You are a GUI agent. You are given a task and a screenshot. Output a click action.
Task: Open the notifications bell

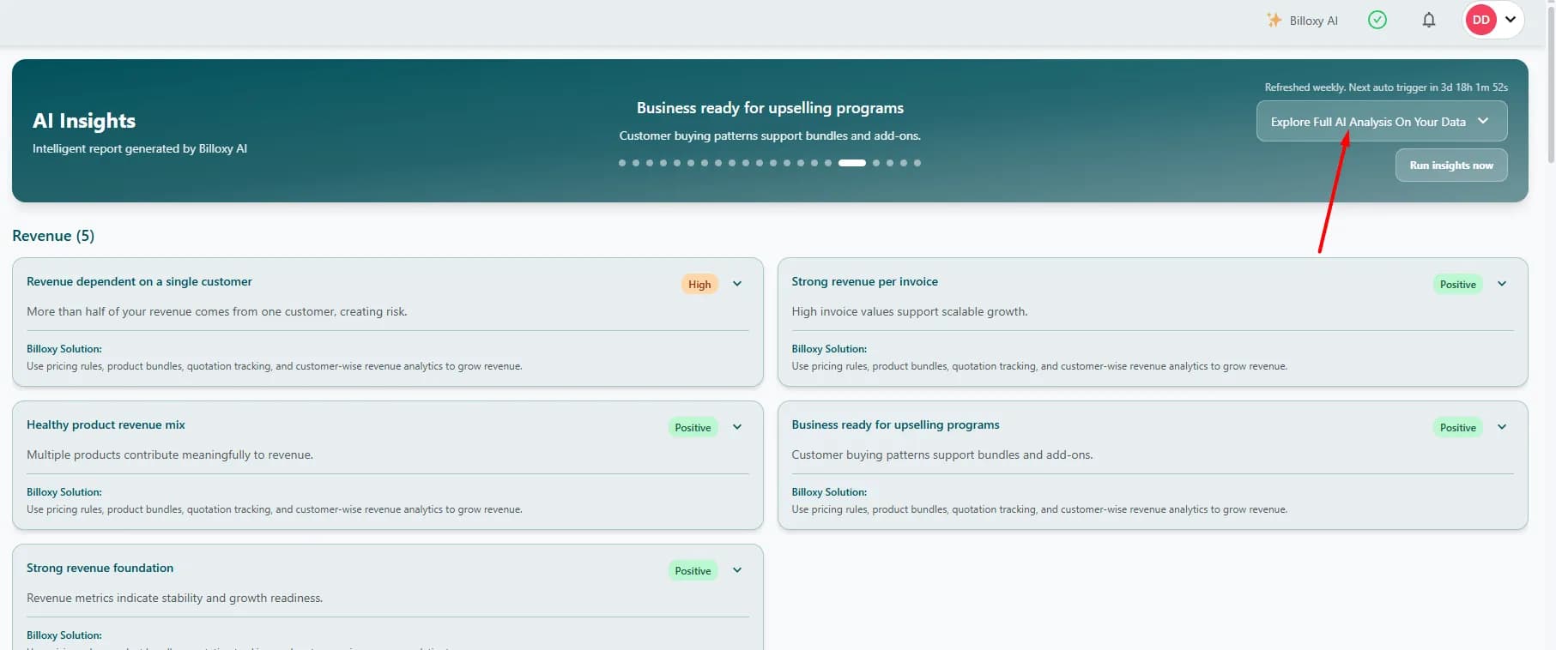click(x=1429, y=20)
